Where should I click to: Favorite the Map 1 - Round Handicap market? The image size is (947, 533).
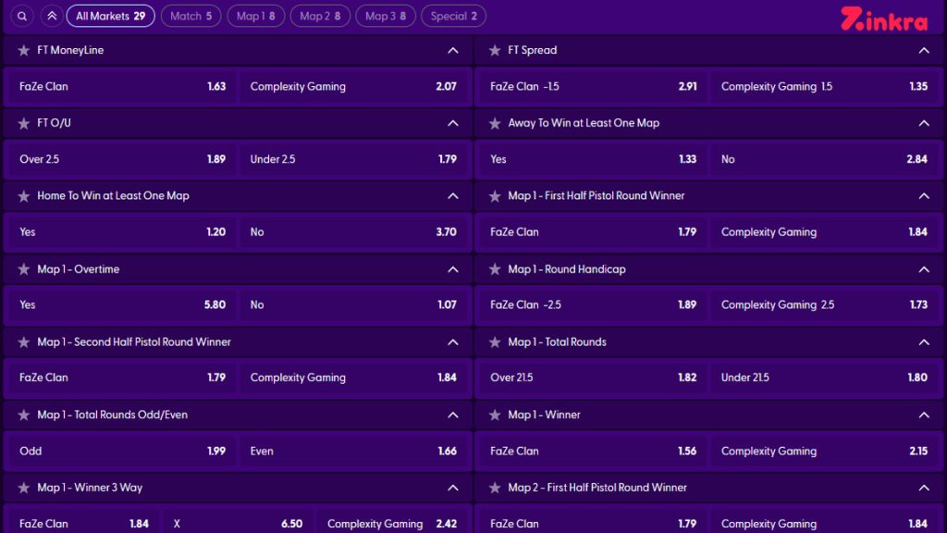[495, 269]
